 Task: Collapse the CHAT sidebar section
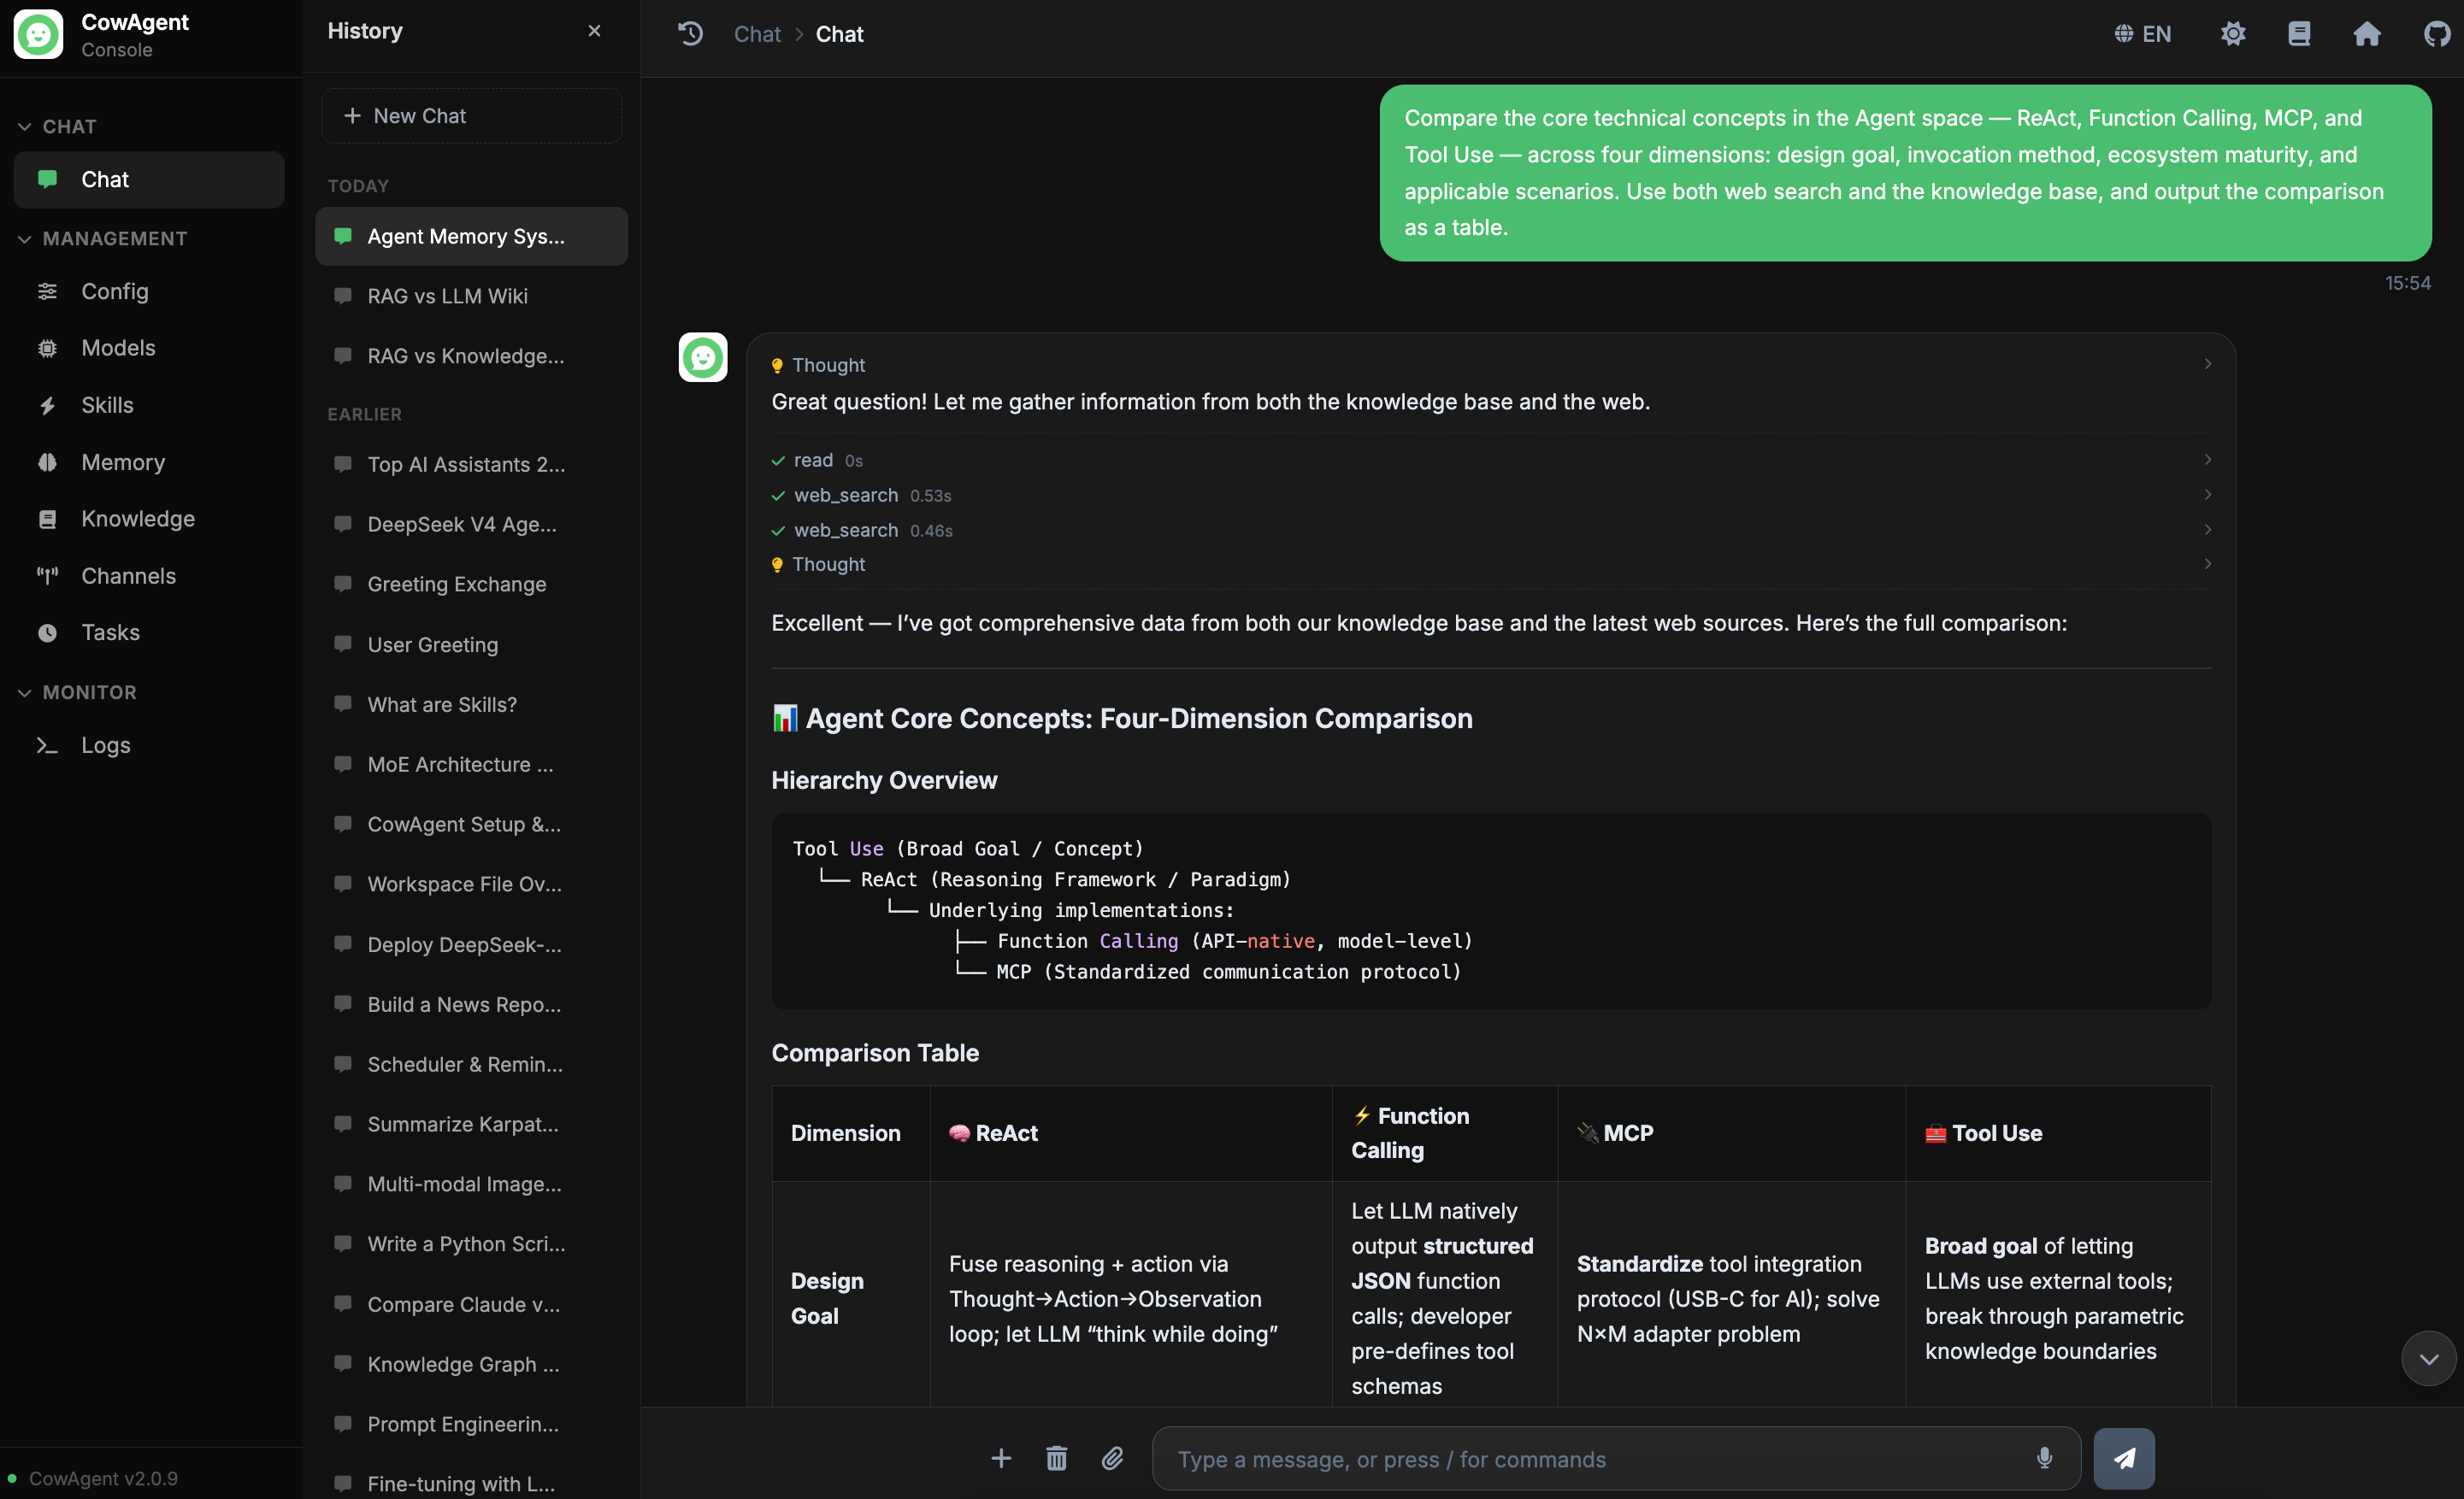point(58,127)
